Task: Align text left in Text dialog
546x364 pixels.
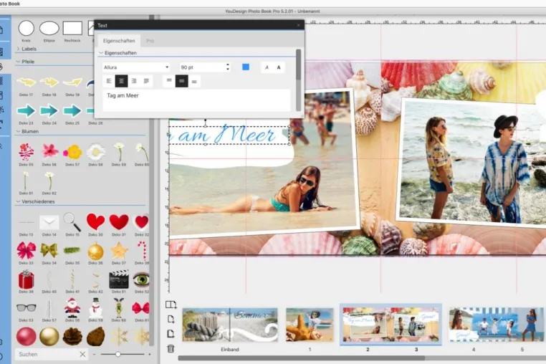Action: 109,81
